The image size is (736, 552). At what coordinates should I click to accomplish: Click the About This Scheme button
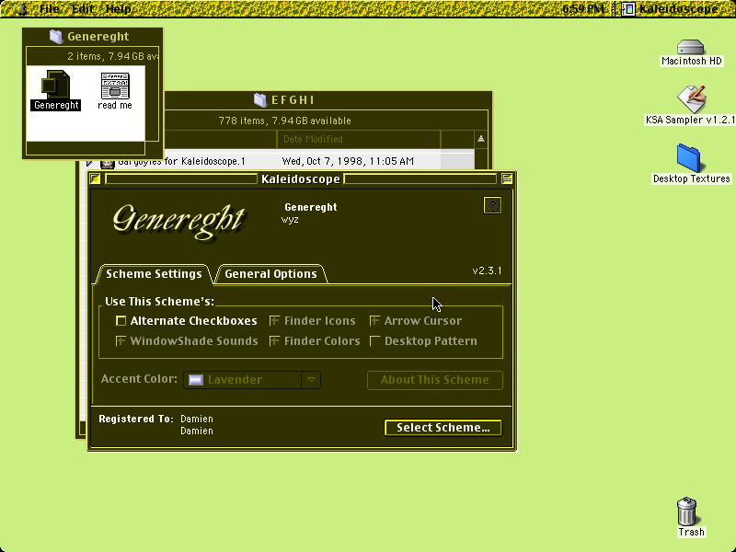434,380
